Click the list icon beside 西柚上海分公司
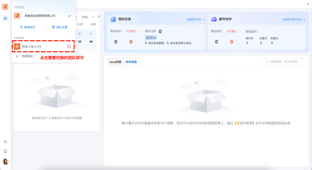The width and height of the screenshot is (312, 170). click(x=69, y=47)
